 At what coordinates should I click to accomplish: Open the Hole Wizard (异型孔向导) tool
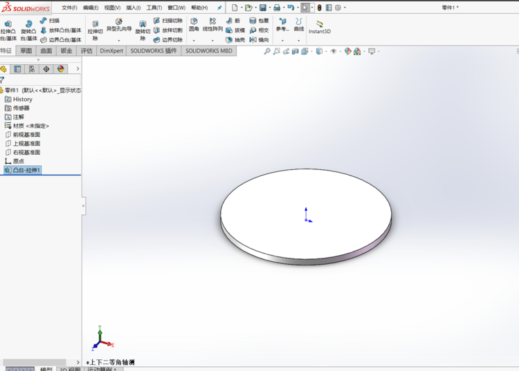click(x=119, y=25)
